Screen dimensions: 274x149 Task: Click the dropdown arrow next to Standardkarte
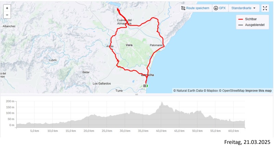(254, 8)
